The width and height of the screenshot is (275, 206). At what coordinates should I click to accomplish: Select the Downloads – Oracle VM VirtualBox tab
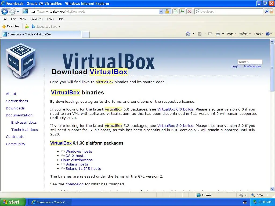point(42,34)
